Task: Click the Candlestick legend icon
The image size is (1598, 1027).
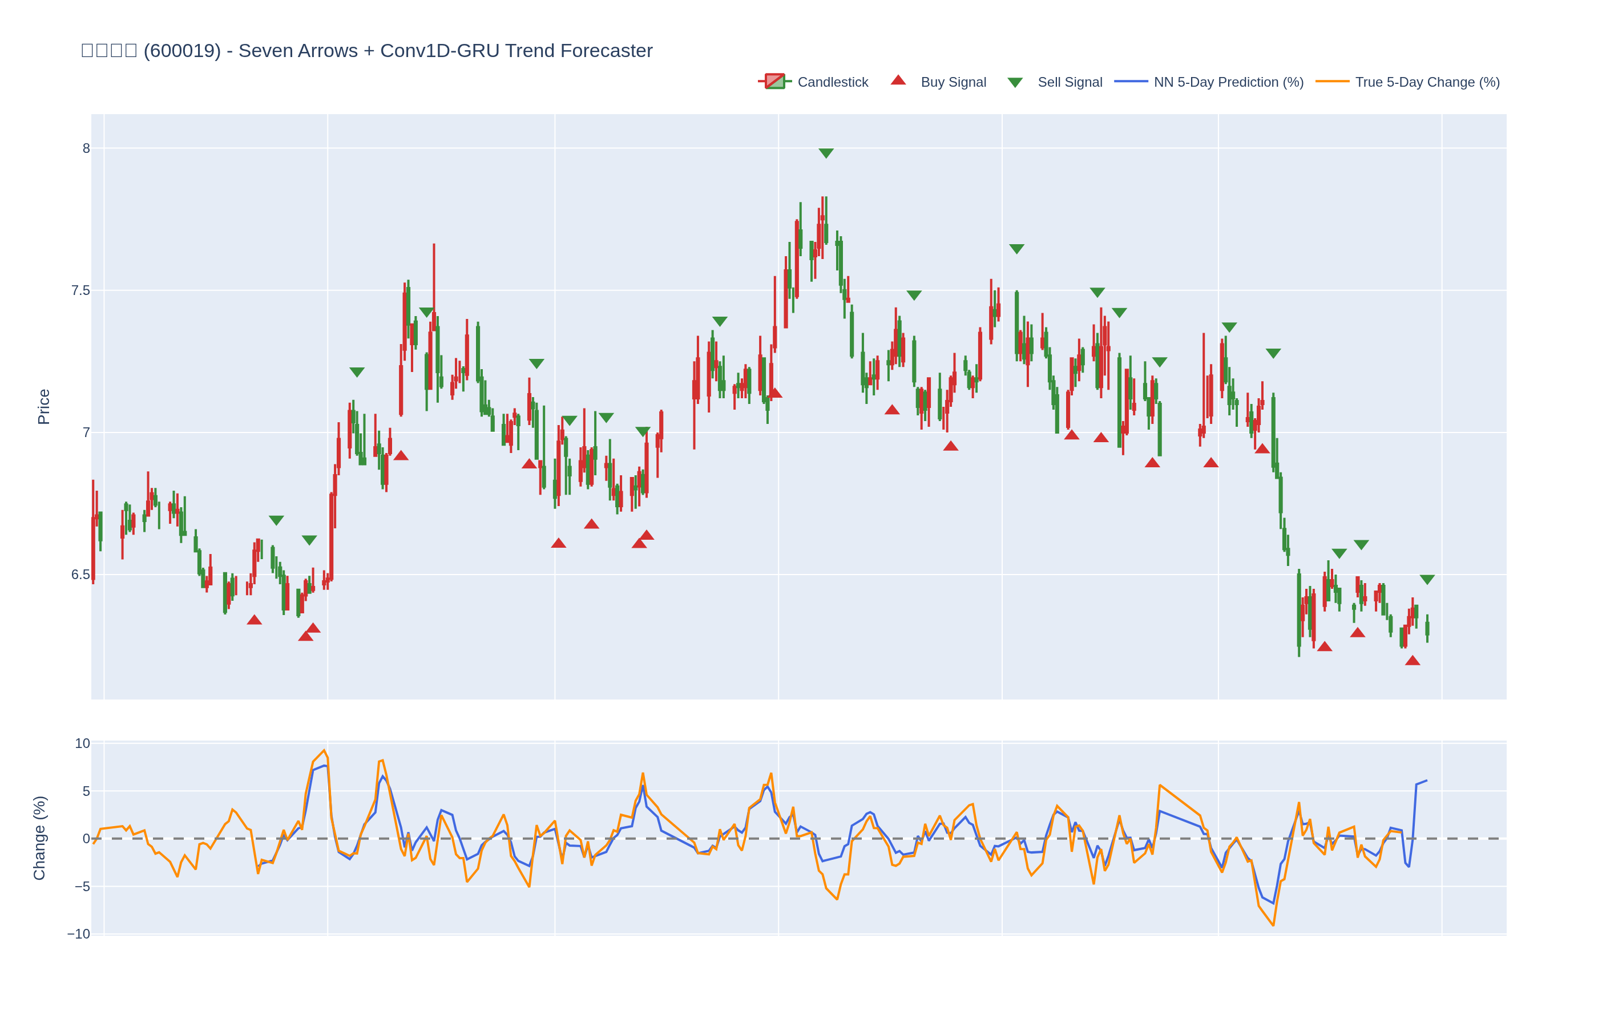Action: click(774, 82)
